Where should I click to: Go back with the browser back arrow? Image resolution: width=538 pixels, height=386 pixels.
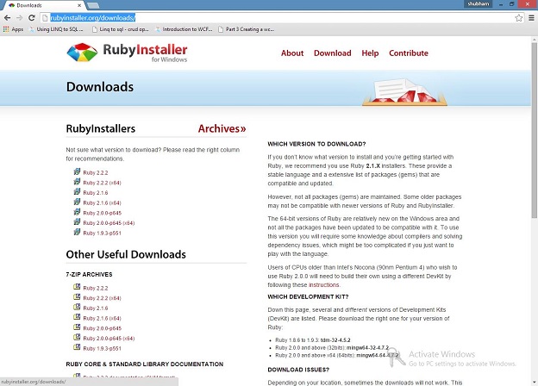pos(7,18)
